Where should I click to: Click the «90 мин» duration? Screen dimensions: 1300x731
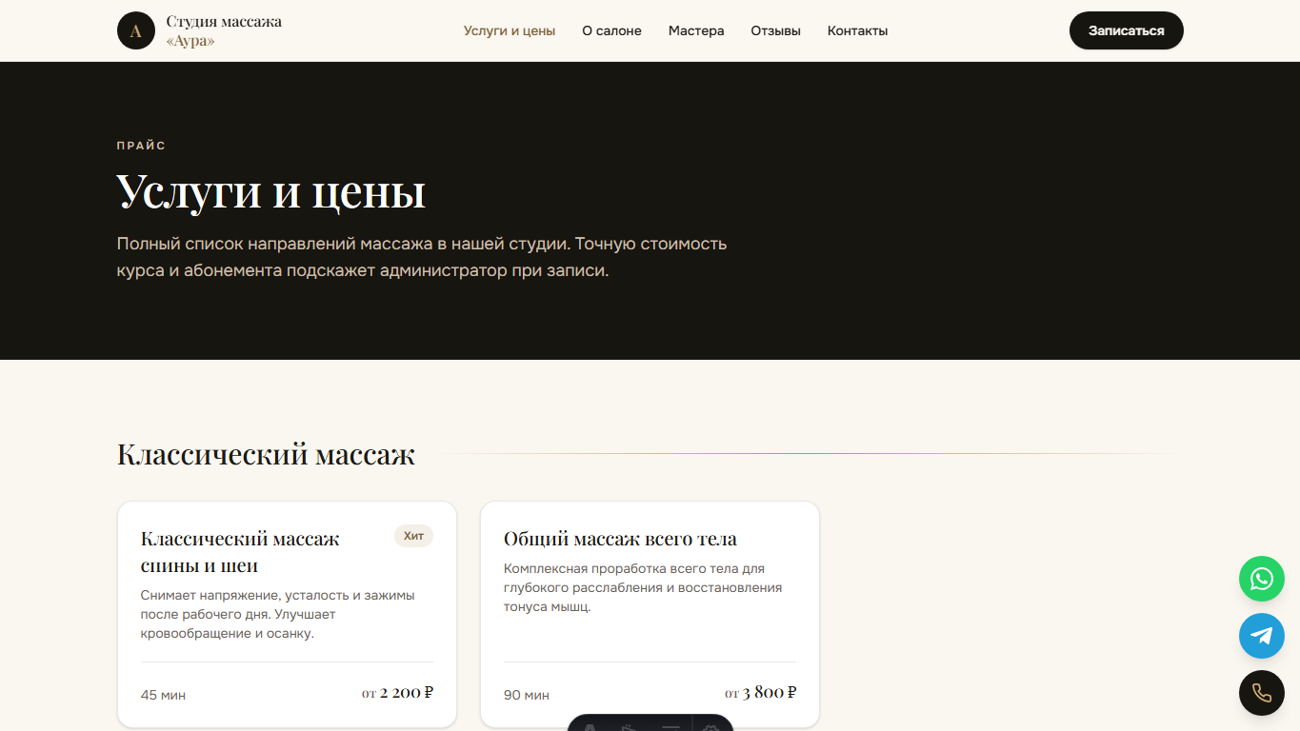526,695
